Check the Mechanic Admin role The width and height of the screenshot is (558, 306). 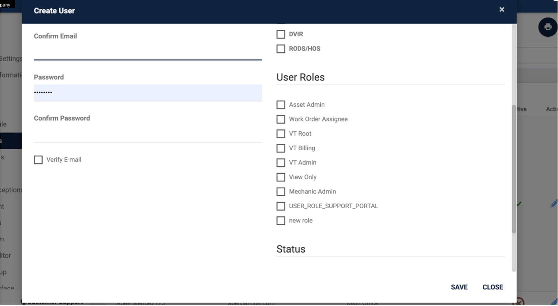281,191
